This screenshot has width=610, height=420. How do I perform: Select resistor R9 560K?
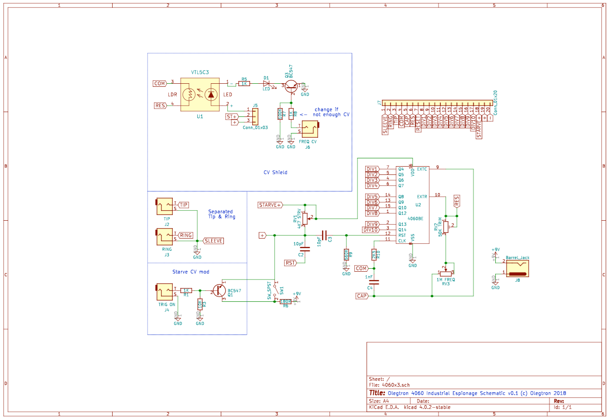coord(346,255)
